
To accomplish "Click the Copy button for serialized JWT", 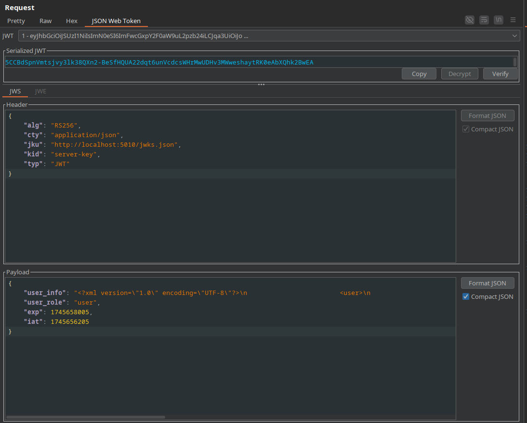I will coord(419,74).
